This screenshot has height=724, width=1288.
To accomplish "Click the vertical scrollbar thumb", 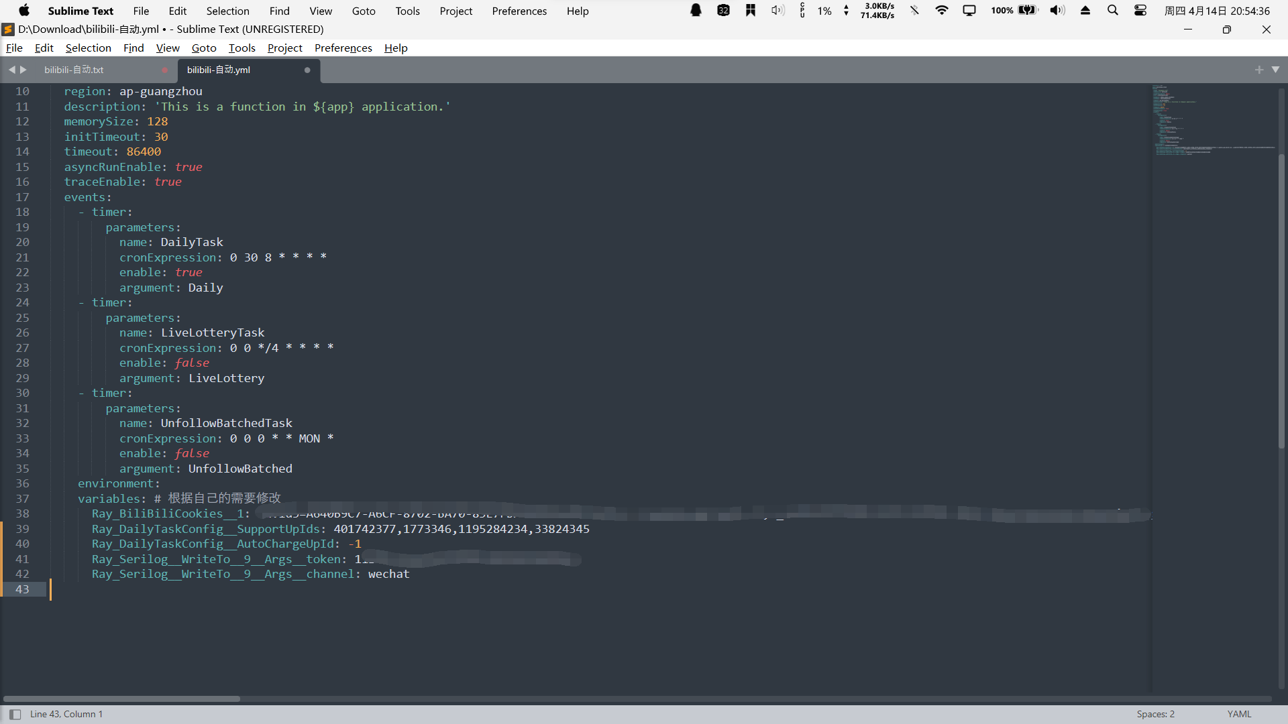I will pos(1281,302).
